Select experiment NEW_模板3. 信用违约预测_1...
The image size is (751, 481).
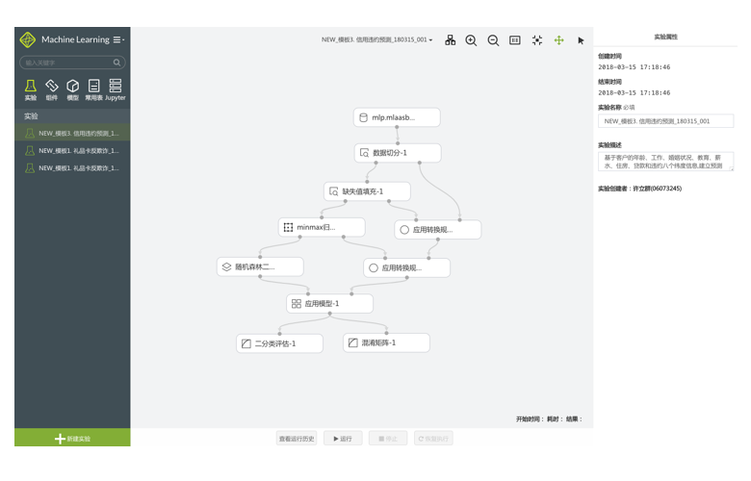[72, 133]
